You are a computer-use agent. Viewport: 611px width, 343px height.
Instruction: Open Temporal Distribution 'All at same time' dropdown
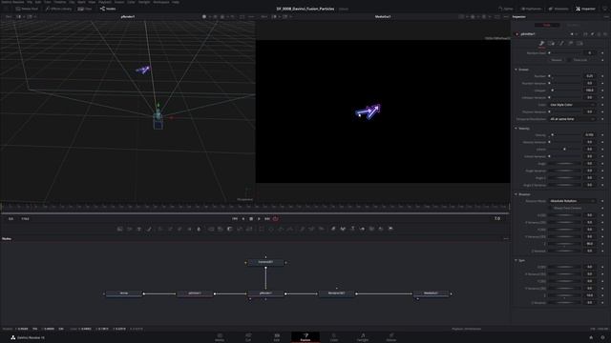point(572,119)
